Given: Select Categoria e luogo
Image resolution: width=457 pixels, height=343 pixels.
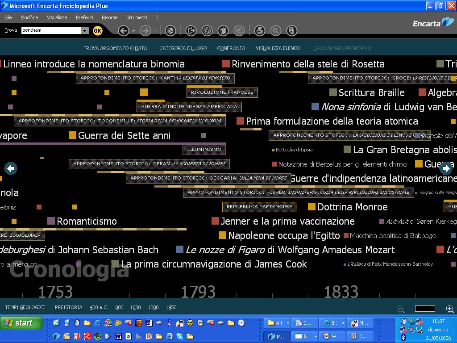Looking at the screenshot, I should (x=183, y=48).
